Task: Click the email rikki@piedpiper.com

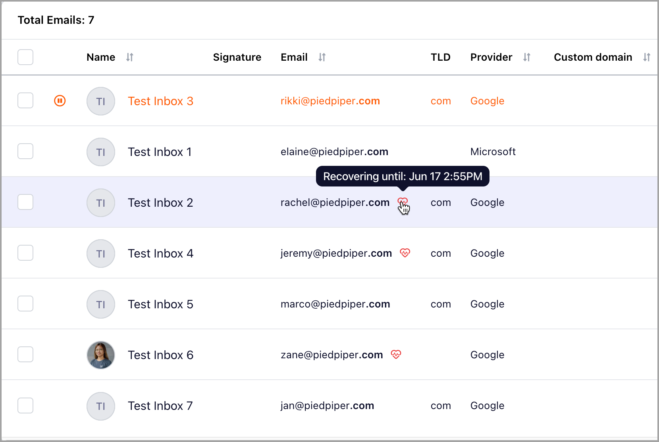Action: [330, 101]
